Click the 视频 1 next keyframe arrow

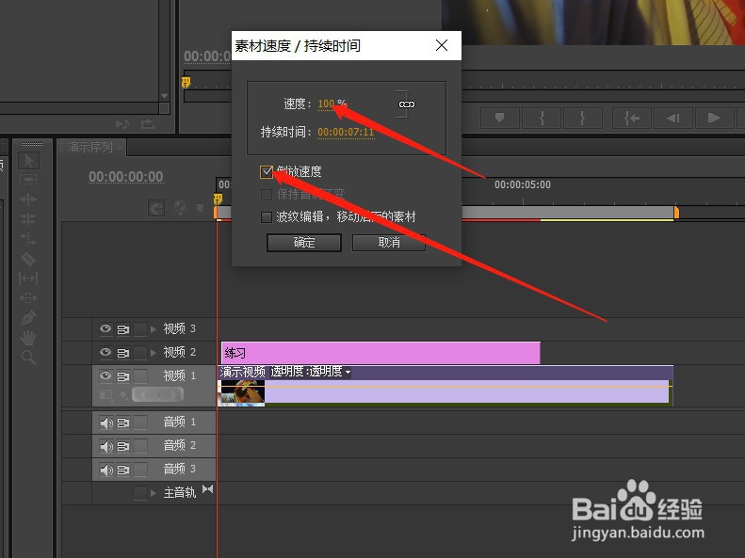[175, 395]
